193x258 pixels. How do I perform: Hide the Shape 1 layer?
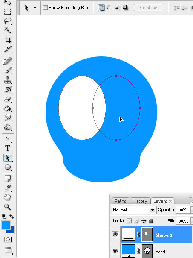pyautogui.click(x=115, y=234)
